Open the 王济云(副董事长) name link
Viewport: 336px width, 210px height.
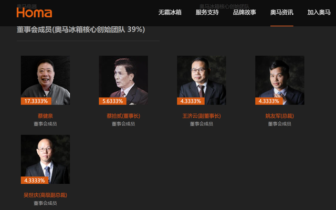click(x=202, y=116)
